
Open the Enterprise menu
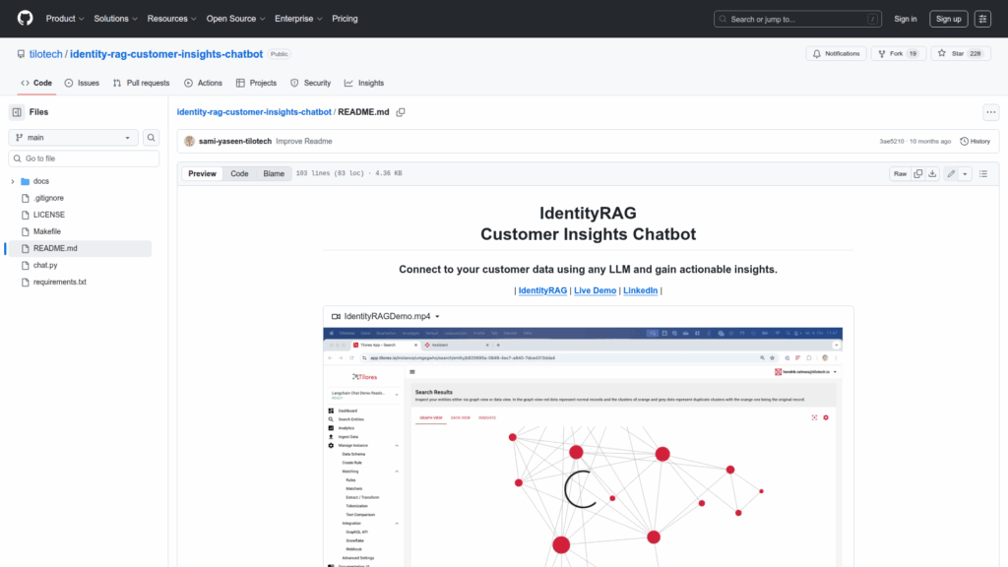298,19
